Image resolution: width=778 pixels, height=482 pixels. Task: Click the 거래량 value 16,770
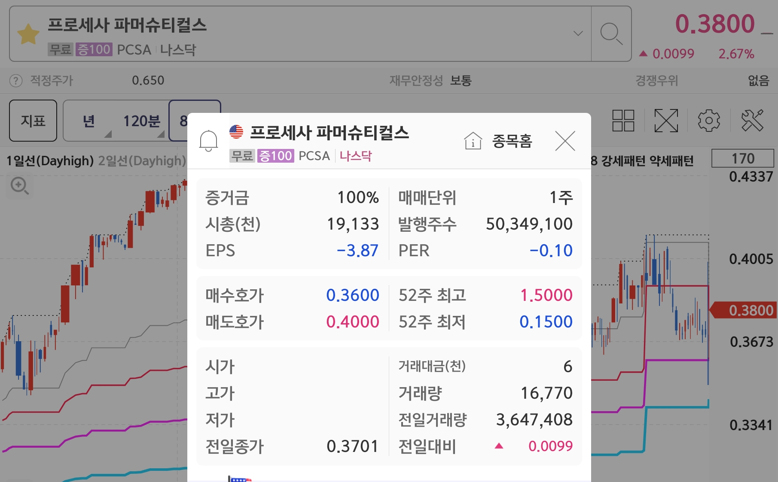coord(546,393)
